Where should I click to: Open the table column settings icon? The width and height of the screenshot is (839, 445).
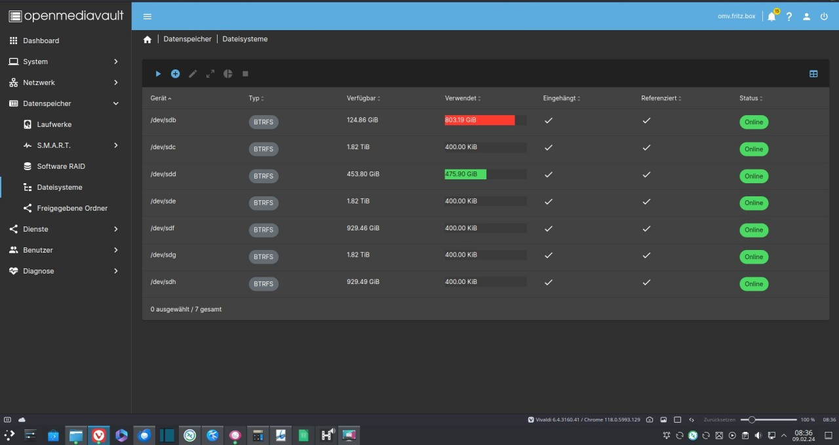point(813,74)
